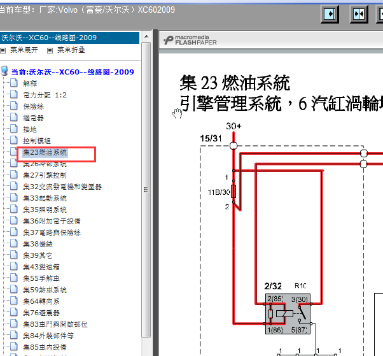Click the 菜单展开 link to expand all menus
383x356 pixels.
[24, 50]
